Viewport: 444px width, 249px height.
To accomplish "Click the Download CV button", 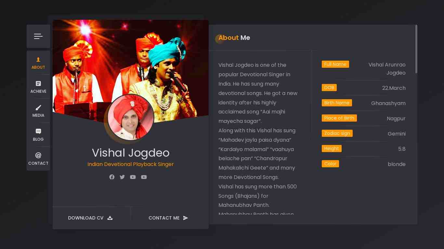I will 91,218.
